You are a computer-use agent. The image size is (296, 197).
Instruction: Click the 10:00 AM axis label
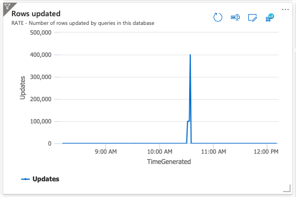tap(160, 152)
